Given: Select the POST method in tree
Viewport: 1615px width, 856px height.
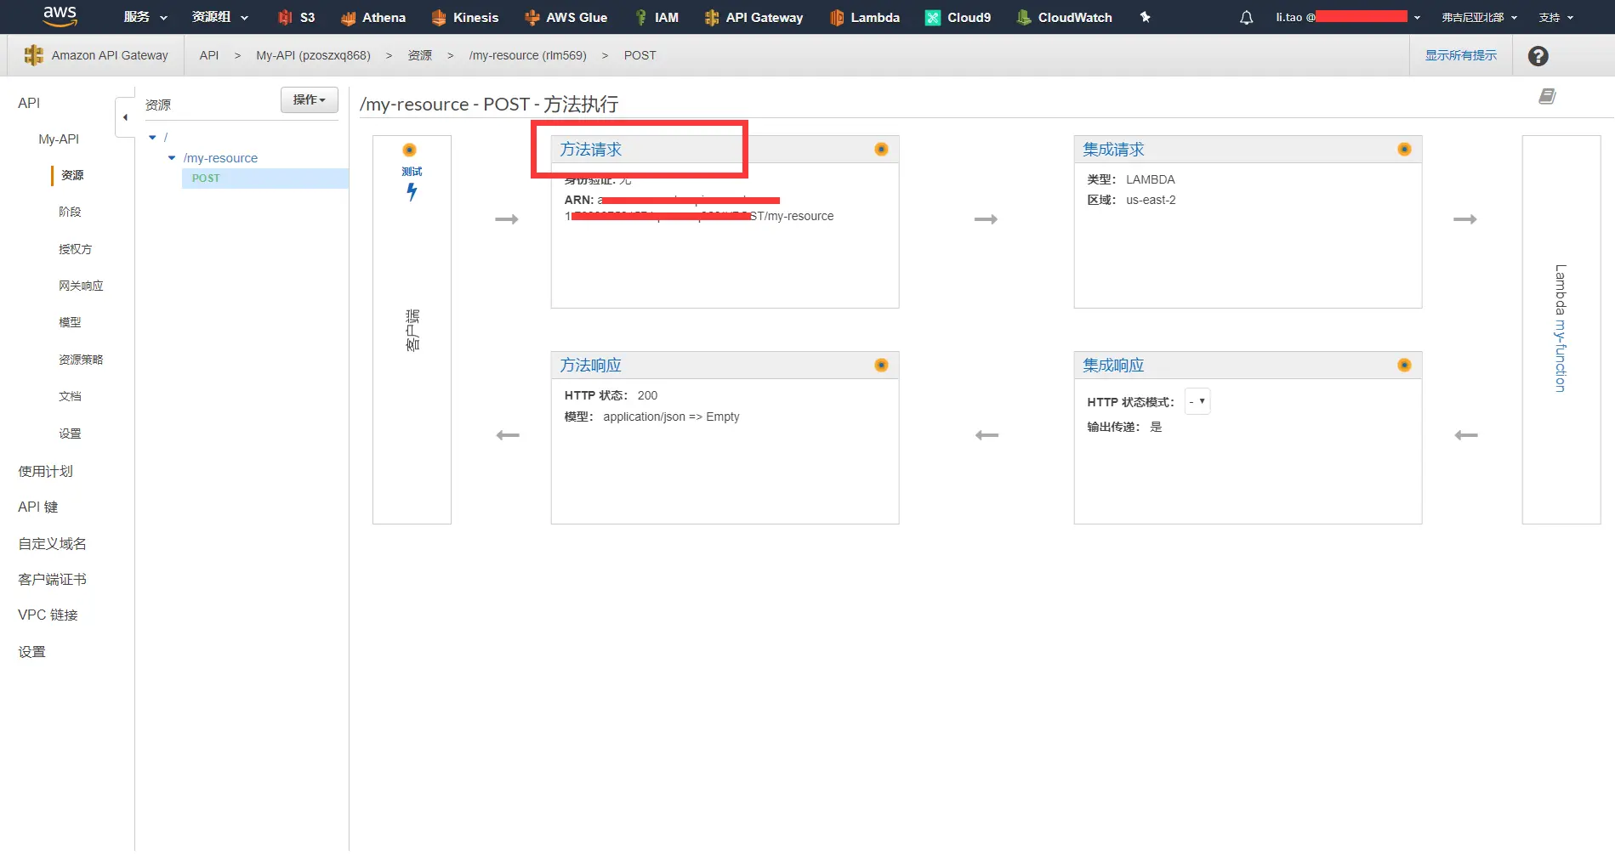Looking at the screenshot, I should (x=206, y=179).
